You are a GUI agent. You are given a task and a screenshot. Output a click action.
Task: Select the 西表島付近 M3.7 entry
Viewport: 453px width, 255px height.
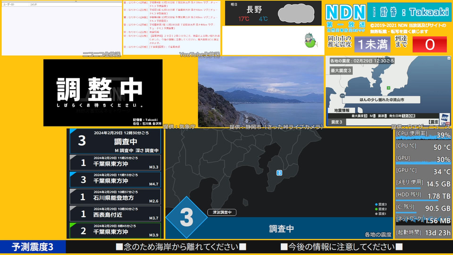click(115, 213)
